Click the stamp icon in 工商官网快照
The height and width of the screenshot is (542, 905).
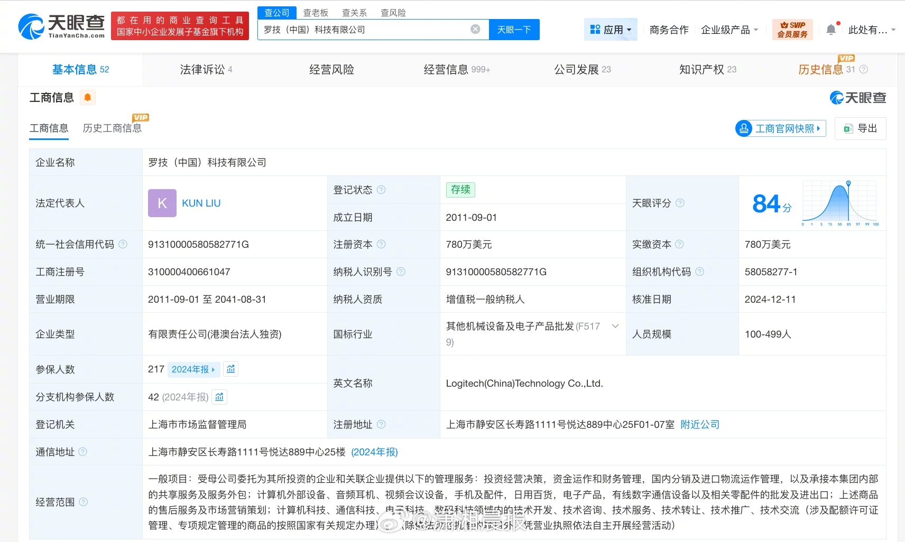(x=744, y=128)
